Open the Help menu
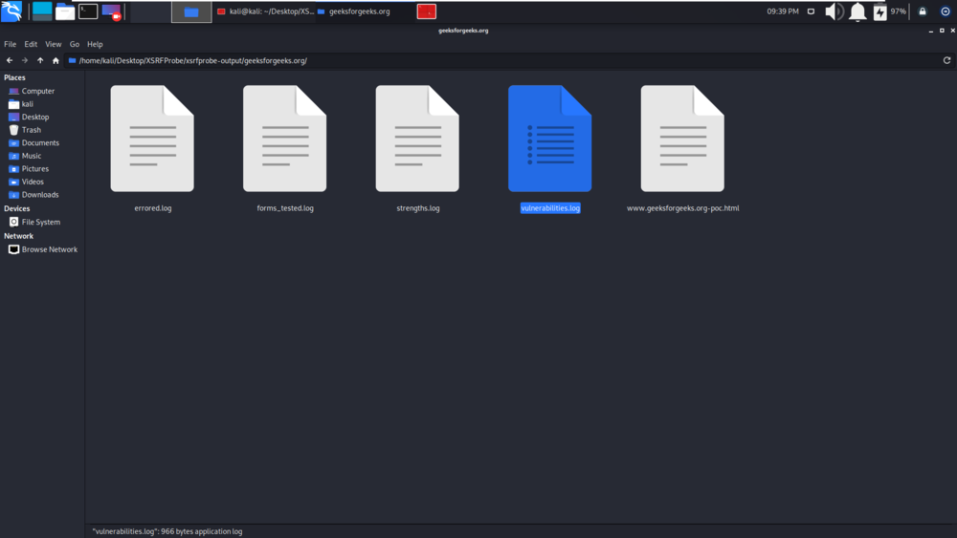The width and height of the screenshot is (957, 538). (x=95, y=44)
